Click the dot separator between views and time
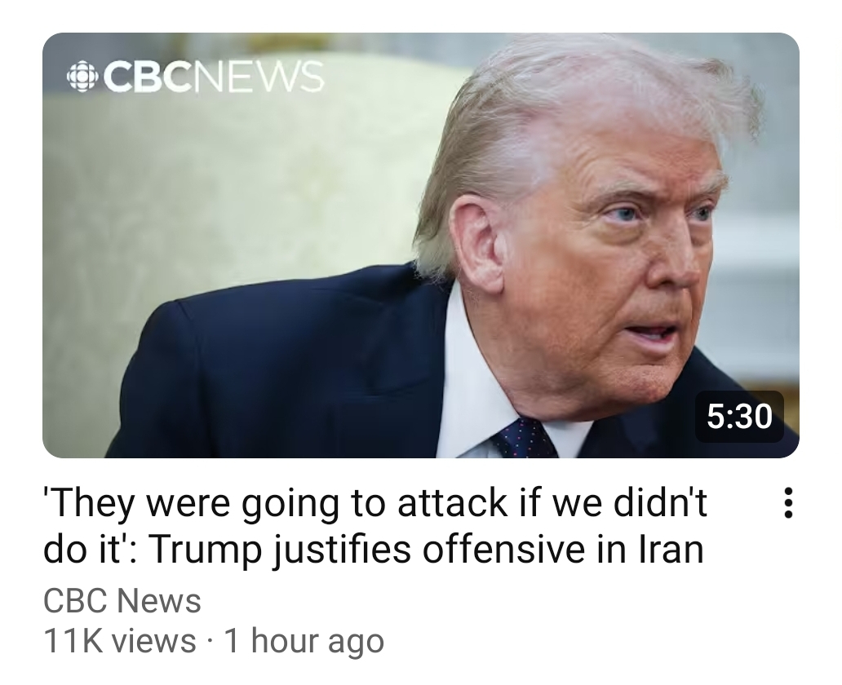The image size is (842, 685). [x=210, y=642]
